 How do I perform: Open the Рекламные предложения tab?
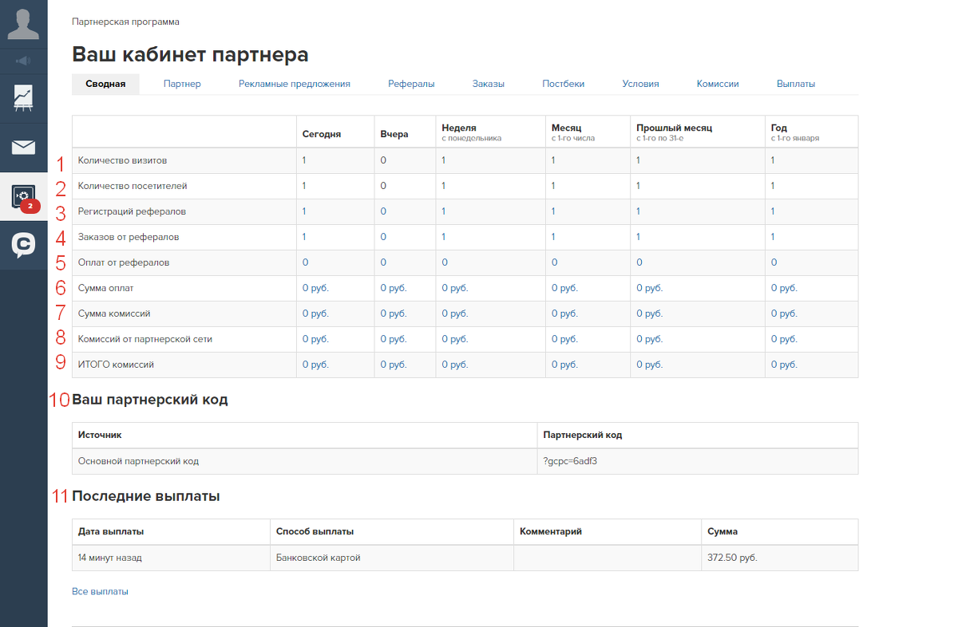295,84
